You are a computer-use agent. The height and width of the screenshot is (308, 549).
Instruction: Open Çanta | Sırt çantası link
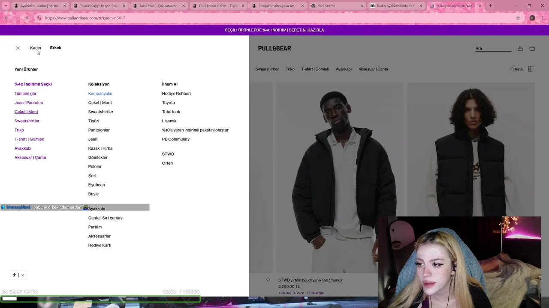pyautogui.click(x=106, y=218)
